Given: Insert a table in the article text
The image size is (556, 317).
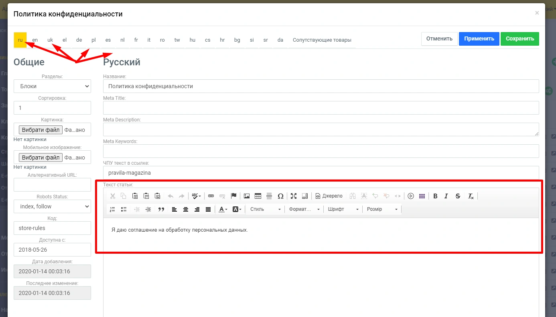Looking at the screenshot, I should 258,196.
